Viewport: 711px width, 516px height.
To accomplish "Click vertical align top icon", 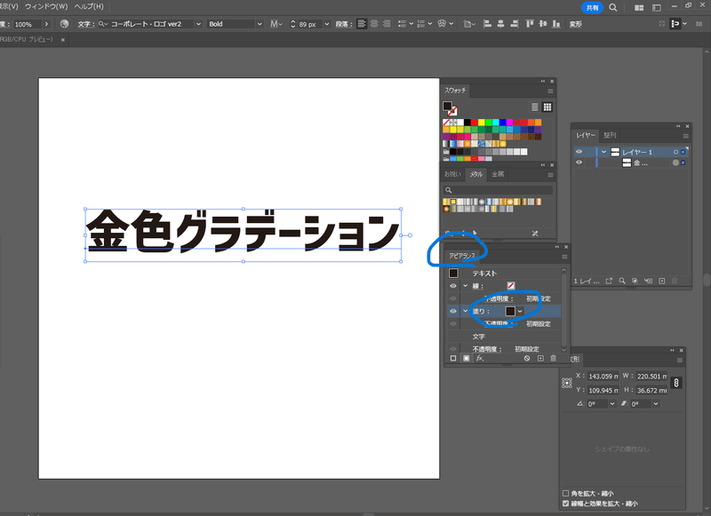I will click(530, 24).
